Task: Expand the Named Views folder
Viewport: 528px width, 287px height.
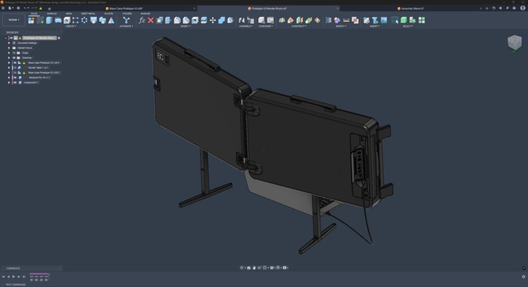Action: (x=9, y=48)
